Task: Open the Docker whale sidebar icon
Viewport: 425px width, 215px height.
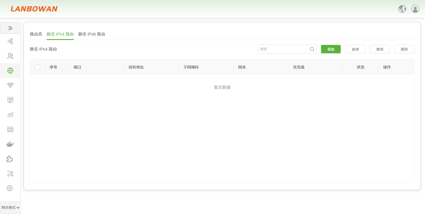Action: [10, 144]
